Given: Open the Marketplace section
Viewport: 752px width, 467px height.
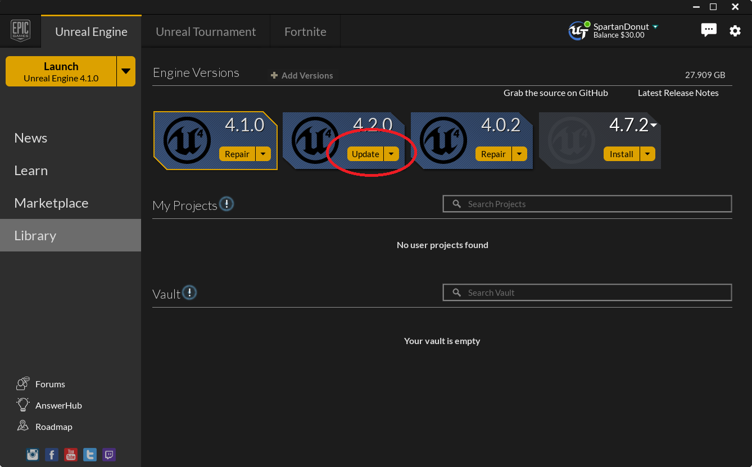Looking at the screenshot, I should pyautogui.click(x=51, y=203).
